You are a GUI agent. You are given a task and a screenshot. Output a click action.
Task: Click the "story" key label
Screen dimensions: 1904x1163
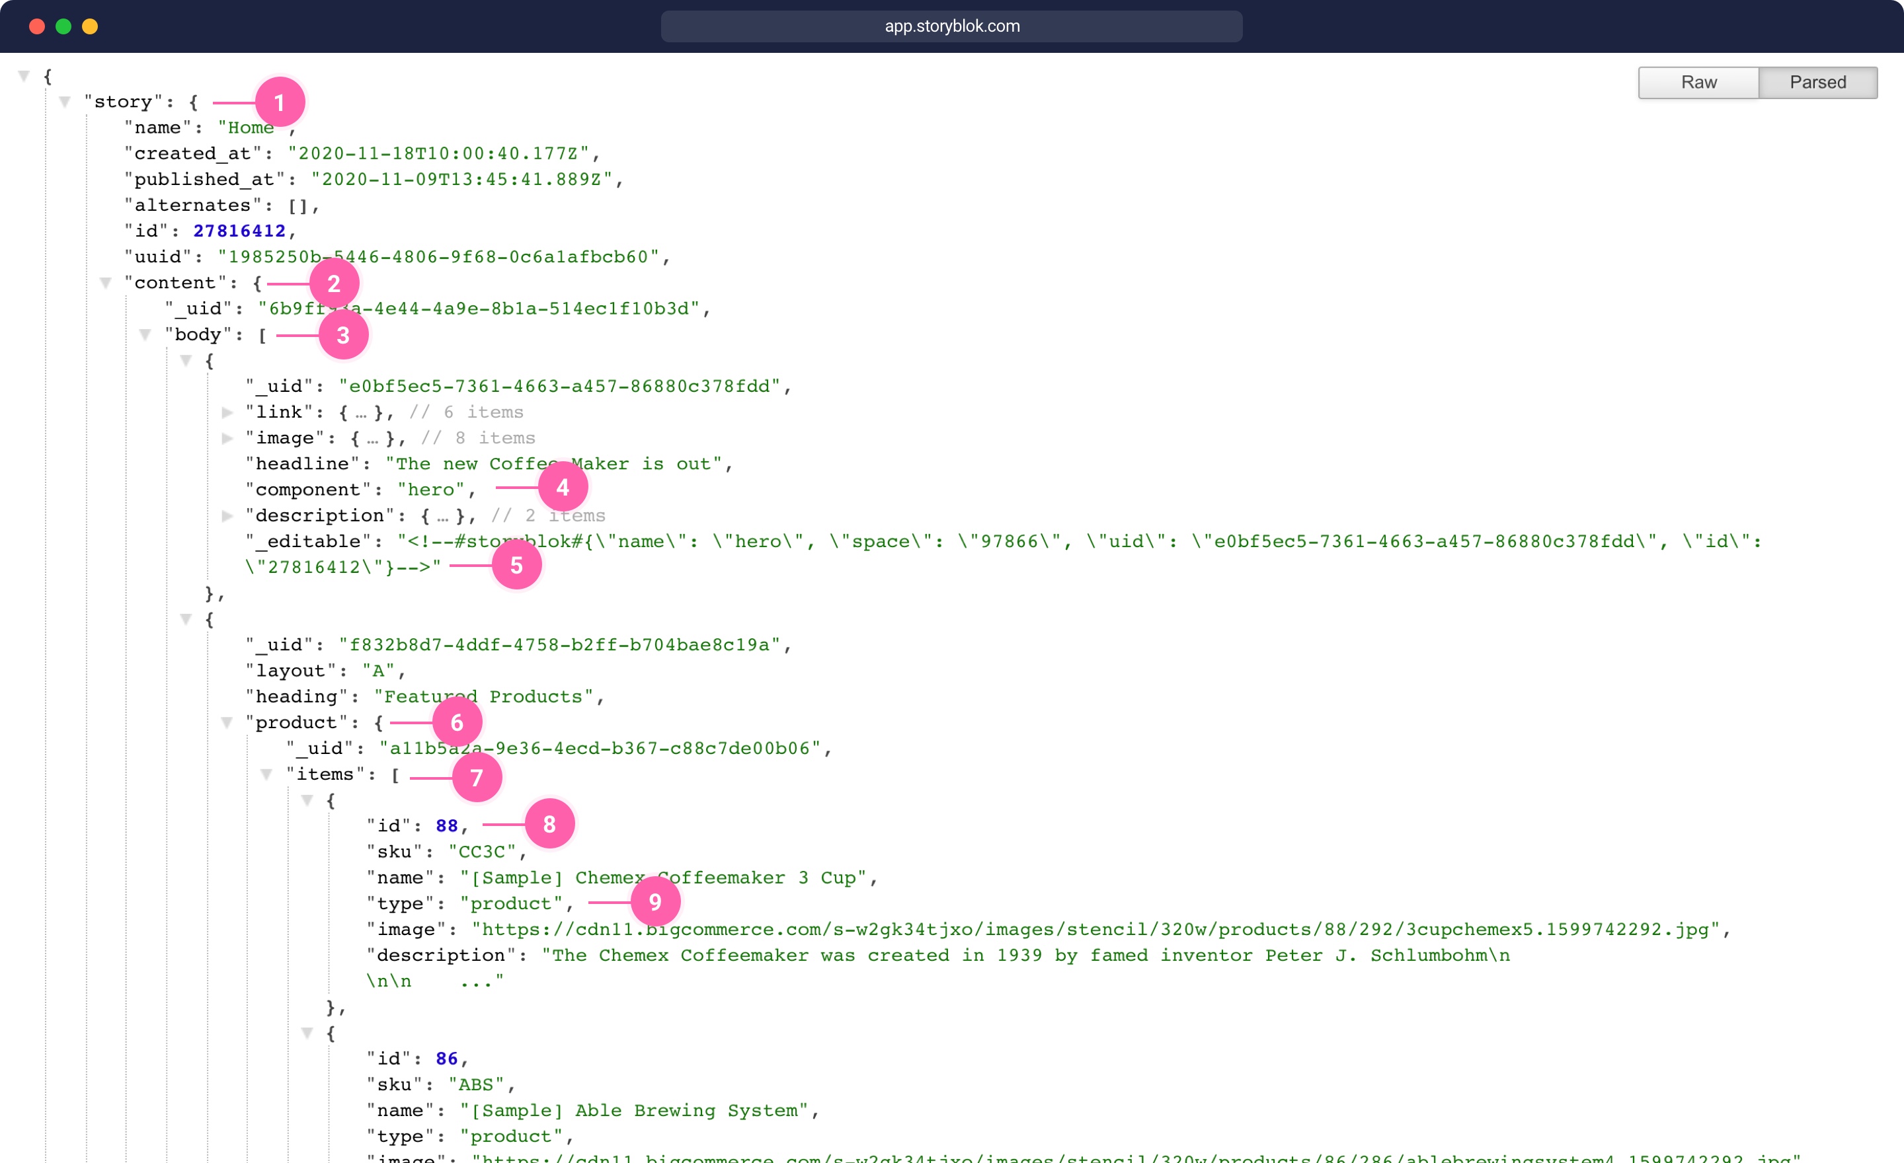pos(123,102)
